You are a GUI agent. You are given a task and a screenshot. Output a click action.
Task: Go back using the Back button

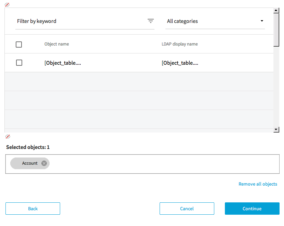(33, 209)
